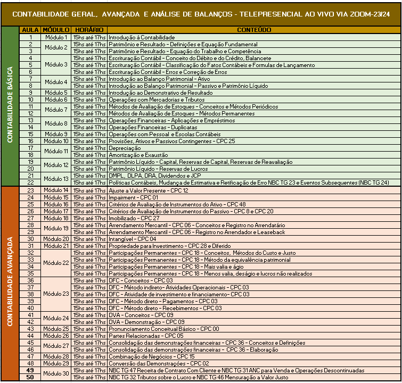The image size is (402, 383).
Task: Select 'Escrituração Contábil – Erros e Correção de Erros'
Action: tap(254, 72)
